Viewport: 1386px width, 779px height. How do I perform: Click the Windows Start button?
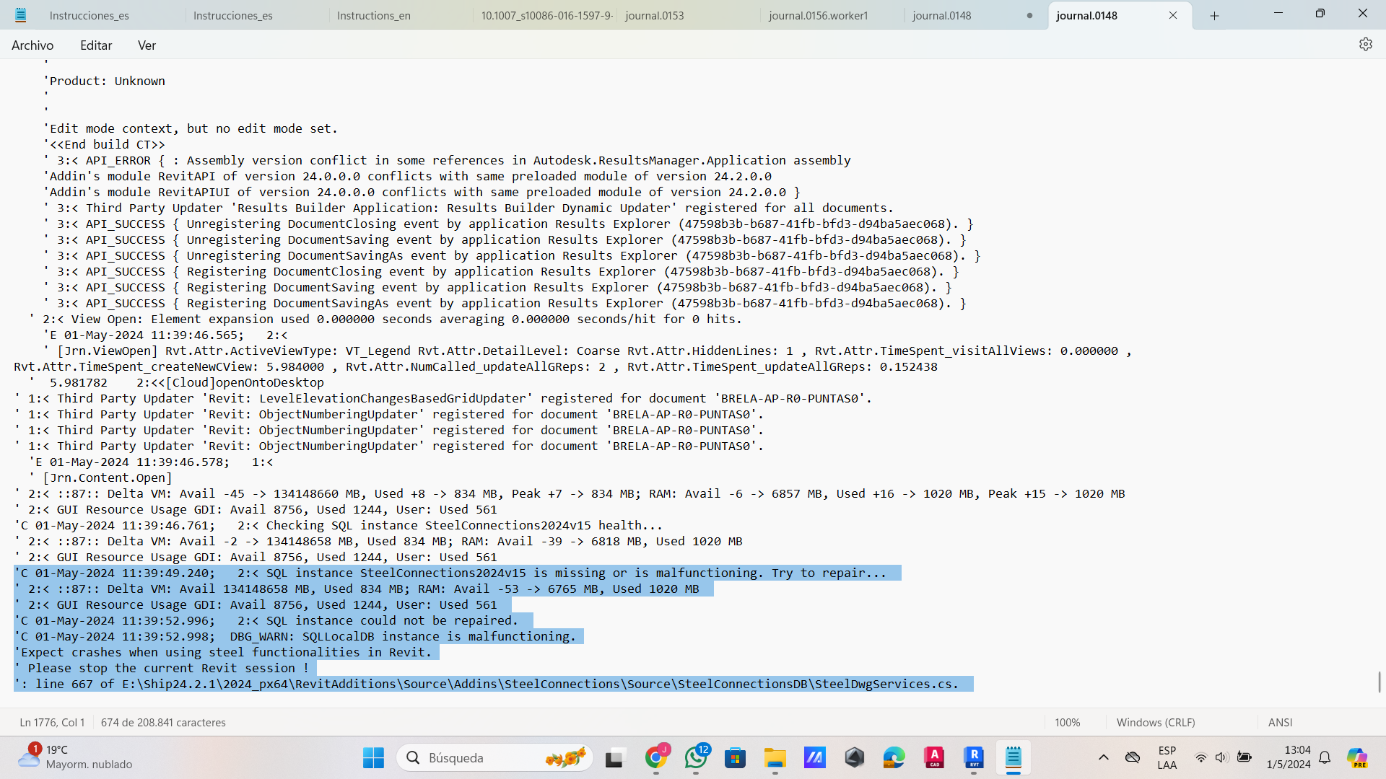click(373, 757)
